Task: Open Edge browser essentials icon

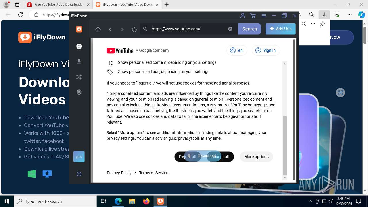Action: point(337,15)
